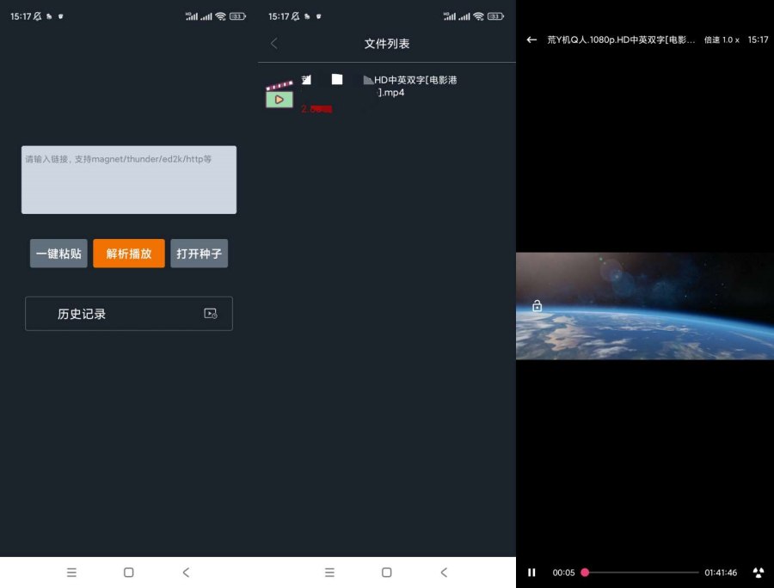Tap the play icon on the video thumbnail
This screenshot has height=588, width=774.
point(278,99)
